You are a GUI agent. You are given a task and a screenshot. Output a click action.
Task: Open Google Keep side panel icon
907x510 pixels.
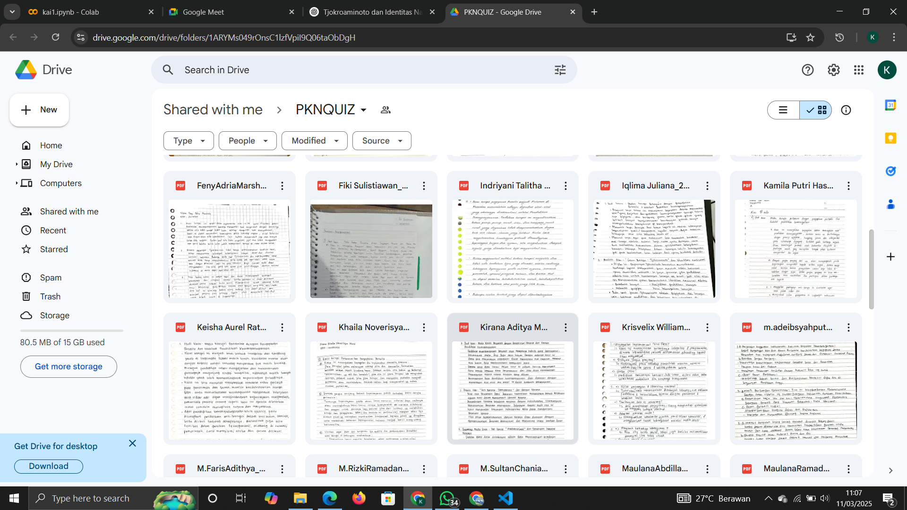pyautogui.click(x=890, y=138)
